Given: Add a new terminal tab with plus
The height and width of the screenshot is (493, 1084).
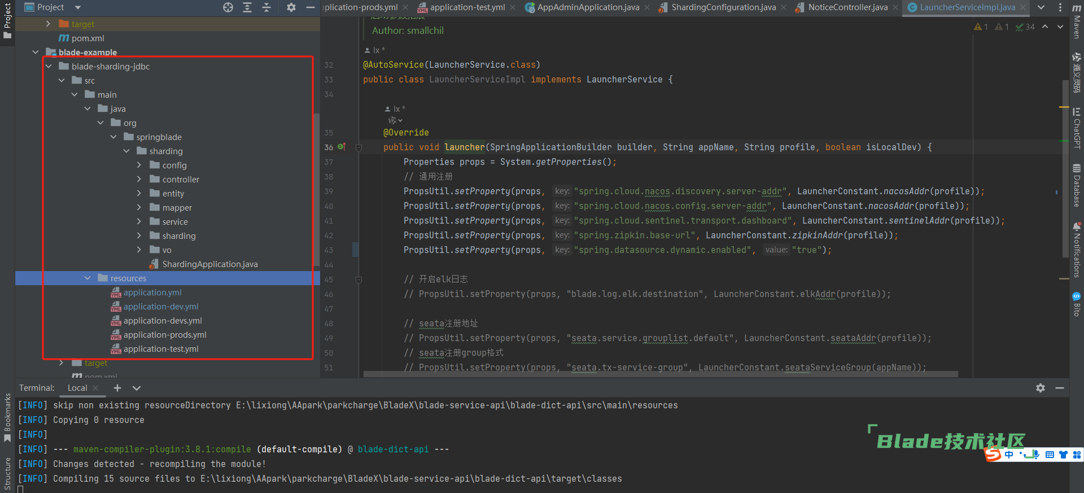Looking at the screenshot, I should pos(117,388).
